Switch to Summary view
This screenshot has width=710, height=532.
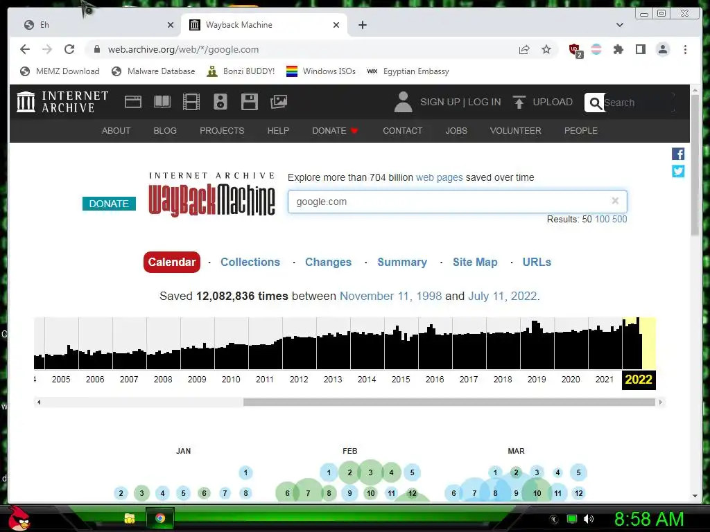402,262
